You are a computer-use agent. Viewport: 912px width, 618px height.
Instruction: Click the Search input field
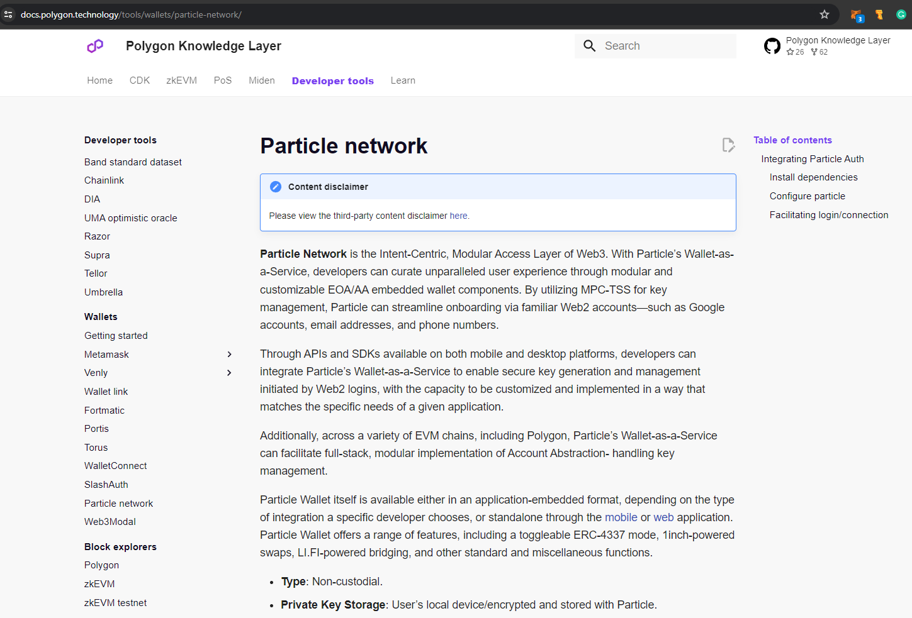[x=655, y=46]
